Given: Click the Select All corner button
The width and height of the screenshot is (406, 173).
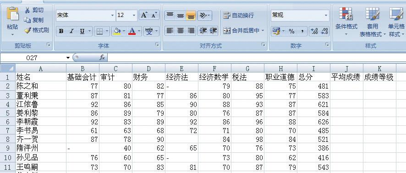Looking at the screenshot, I should point(7,68).
